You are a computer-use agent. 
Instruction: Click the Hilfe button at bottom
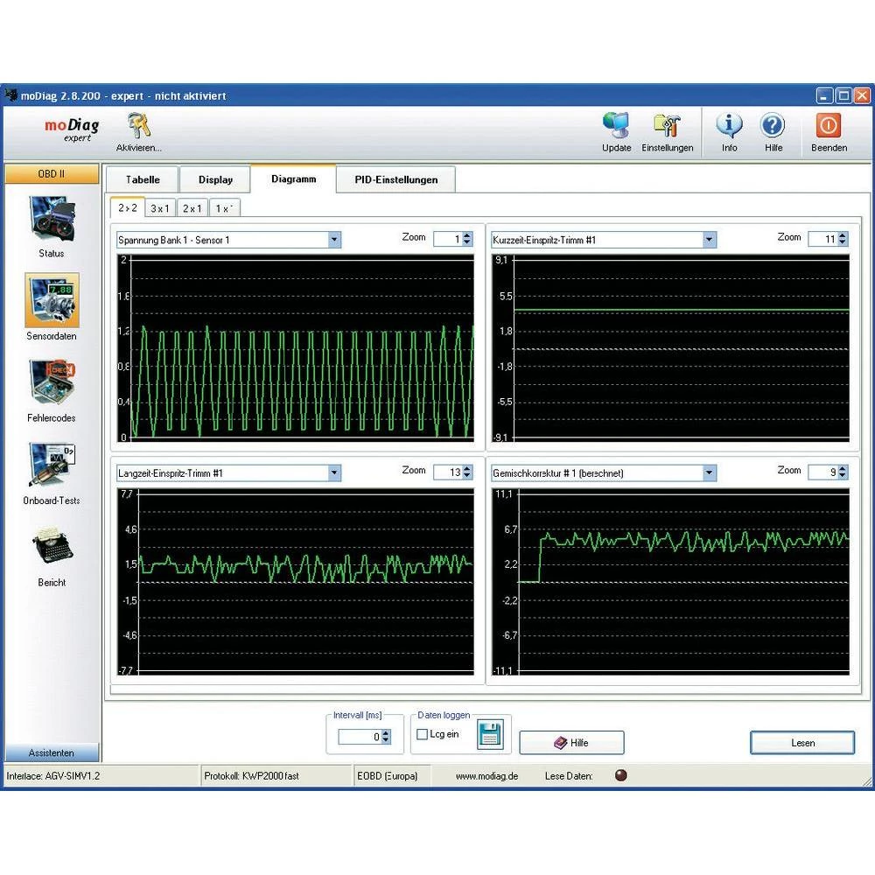tap(571, 743)
